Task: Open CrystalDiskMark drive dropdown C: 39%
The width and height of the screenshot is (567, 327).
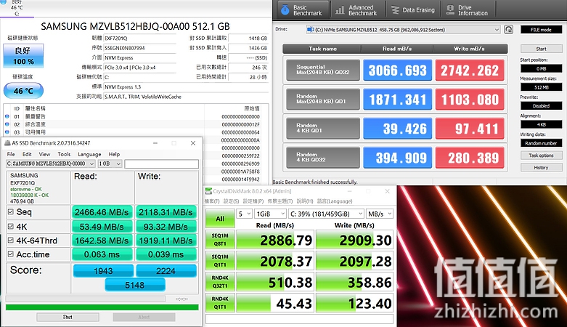Action: 326,214
